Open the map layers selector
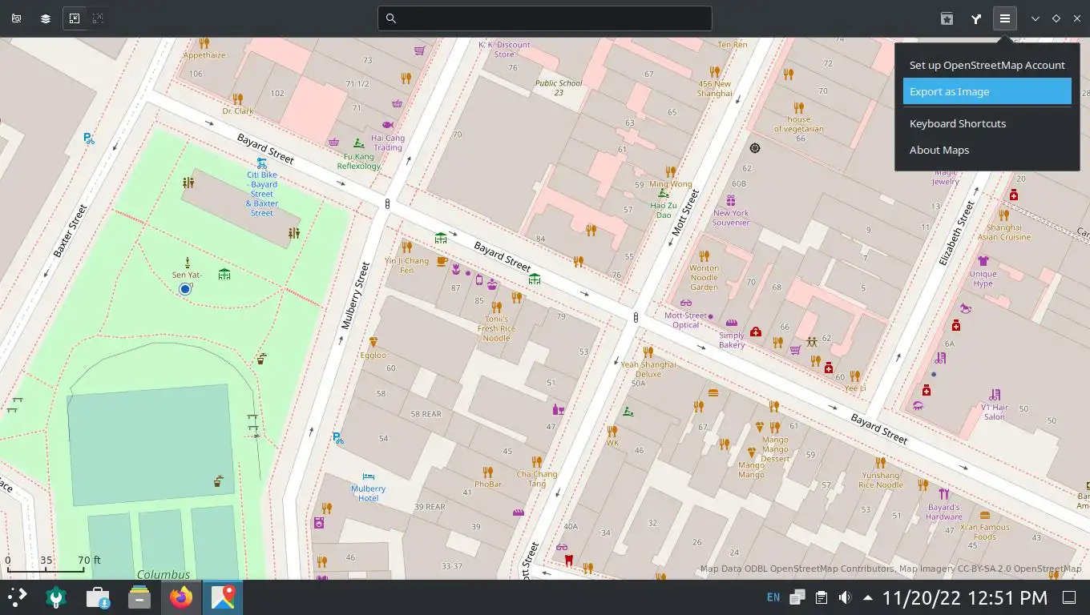This screenshot has width=1090, height=615. pos(46,18)
